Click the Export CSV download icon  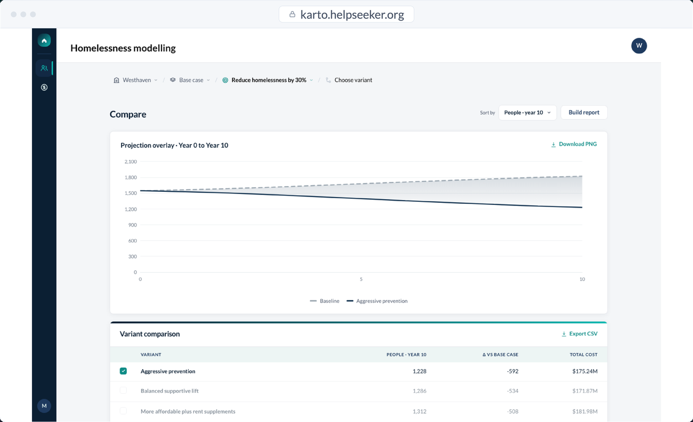[x=564, y=334]
